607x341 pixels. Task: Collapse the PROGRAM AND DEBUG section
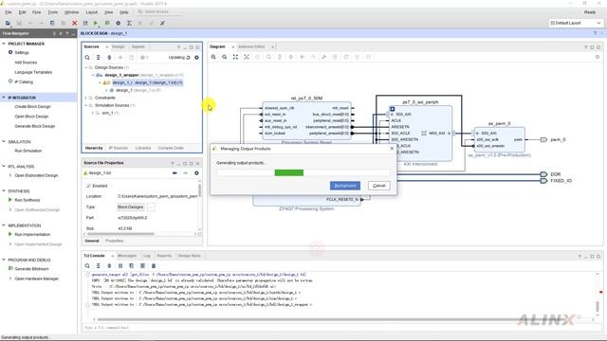pos(4,260)
